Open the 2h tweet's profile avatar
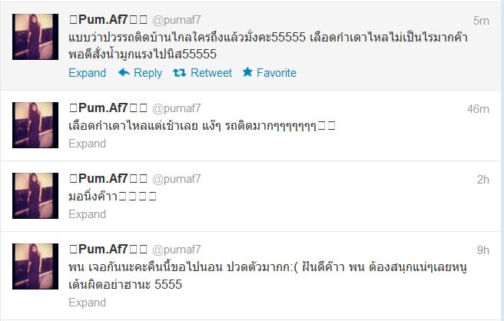 pos(35,196)
